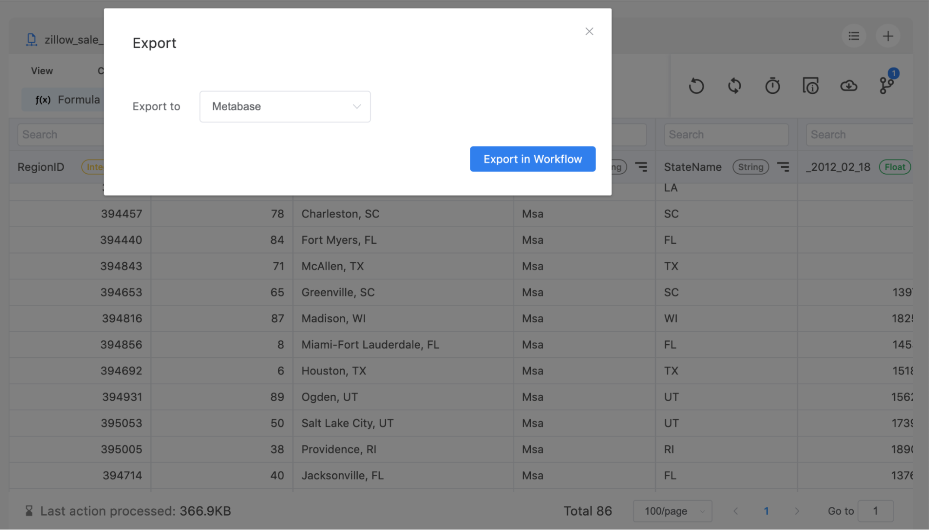Click the stopwatch timer icon
The height and width of the screenshot is (530, 929).
772,86
